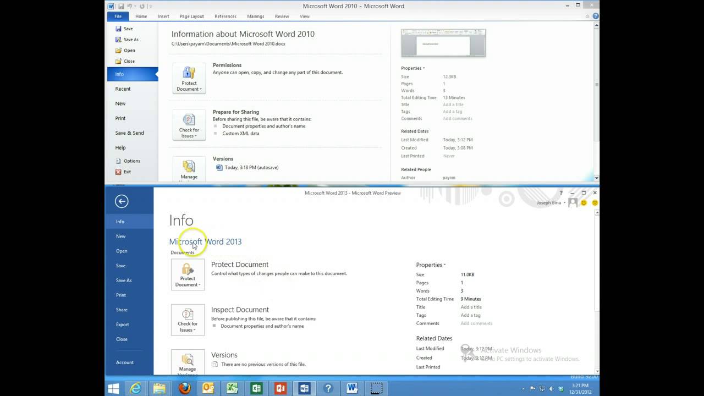Open the Check for Issues dropdown in Word 2013
Image resolution: width=704 pixels, height=396 pixels.
188,320
